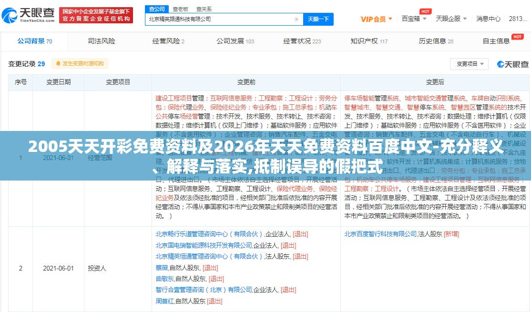
Task: Open 智行合壹管理咨询（北京）有限公司 link
Action: pos(204,290)
